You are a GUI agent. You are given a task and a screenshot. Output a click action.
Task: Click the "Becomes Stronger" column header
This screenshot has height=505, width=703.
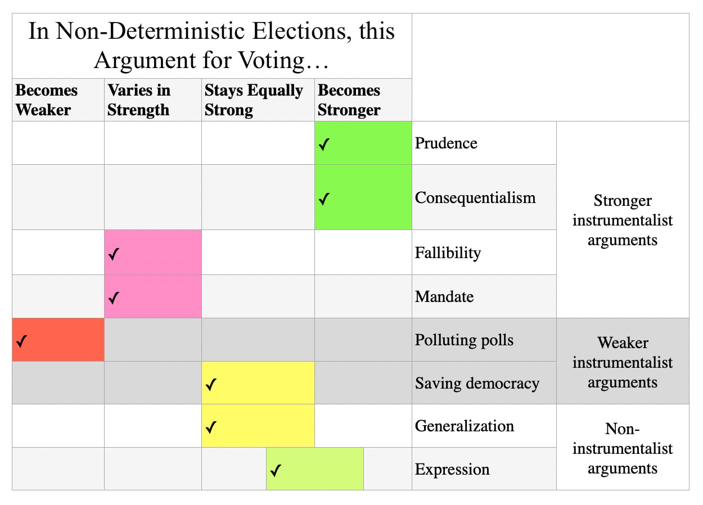349,100
